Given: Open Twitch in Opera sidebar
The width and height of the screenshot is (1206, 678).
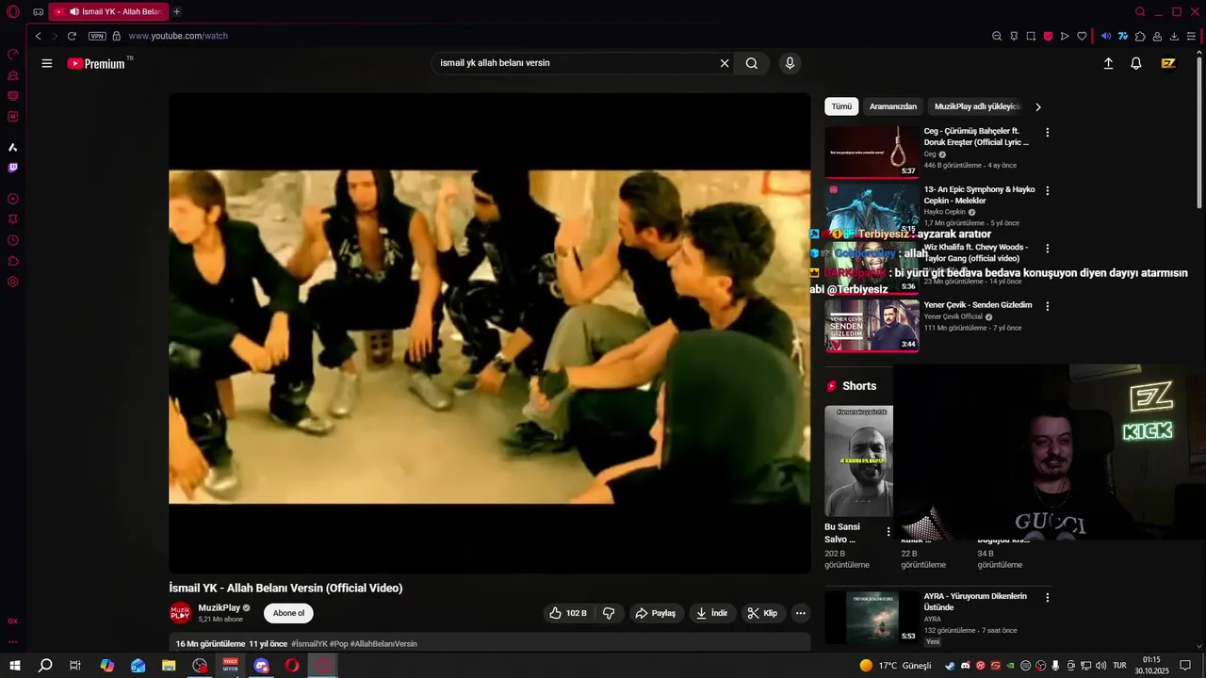Looking at the screenshot, I should tap(13, 168).
